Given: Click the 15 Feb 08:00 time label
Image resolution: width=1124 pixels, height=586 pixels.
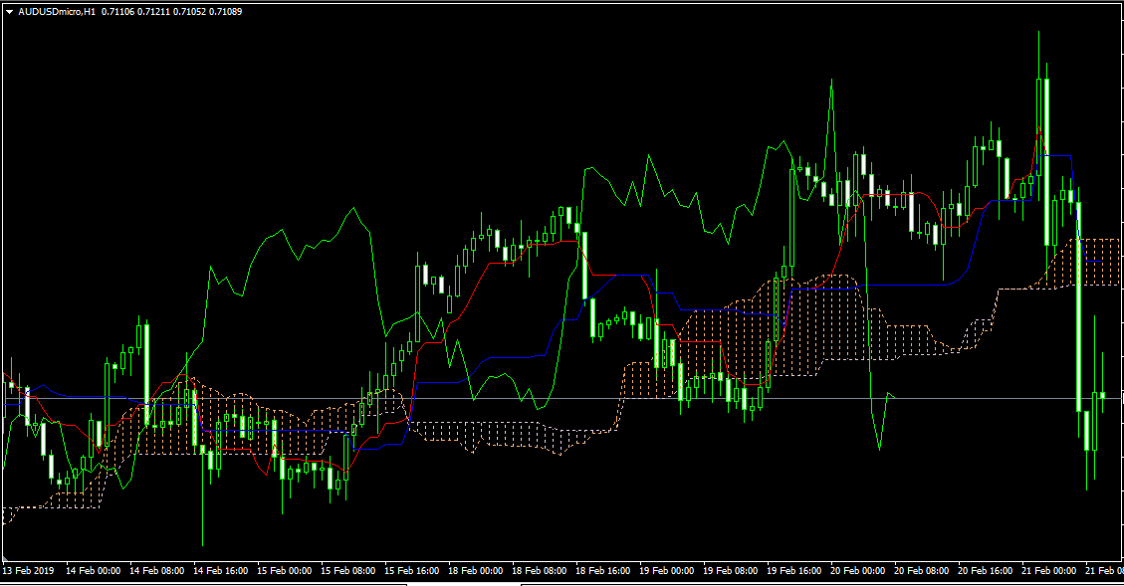Looking at the screenshot, I should [347, 571].
